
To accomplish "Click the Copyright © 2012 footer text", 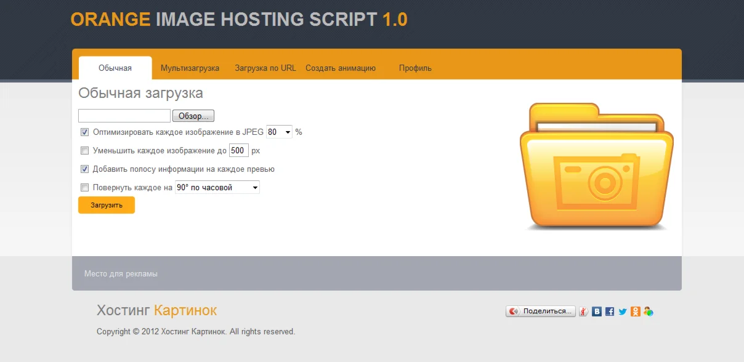I will pos(196,331).
